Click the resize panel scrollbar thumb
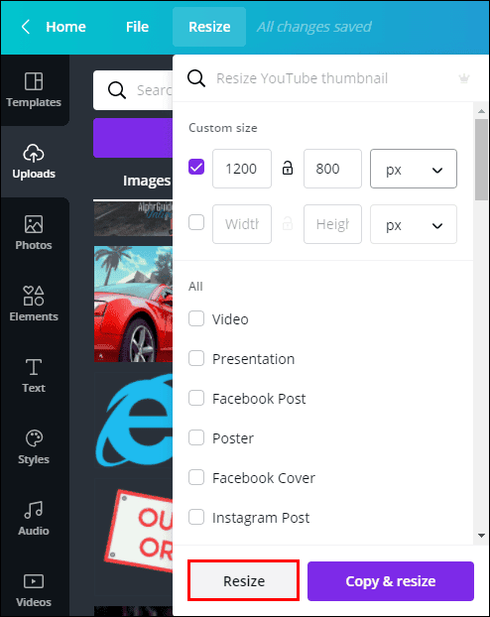490x617 pixels. (481, 160)
